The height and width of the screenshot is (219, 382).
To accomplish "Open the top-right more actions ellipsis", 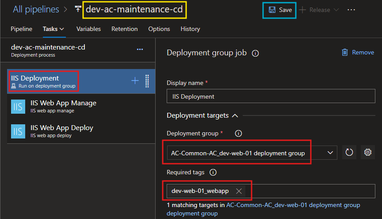I will coord(351,10).
